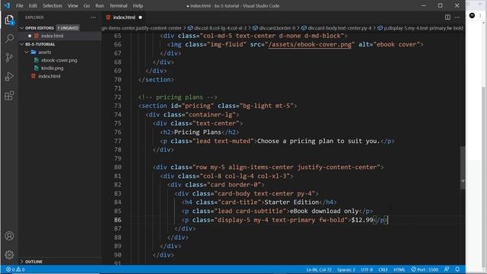Screen dimensions: 487x274
Task: Click Spaces: 2 indentation setting
Action: pos(346,269)
